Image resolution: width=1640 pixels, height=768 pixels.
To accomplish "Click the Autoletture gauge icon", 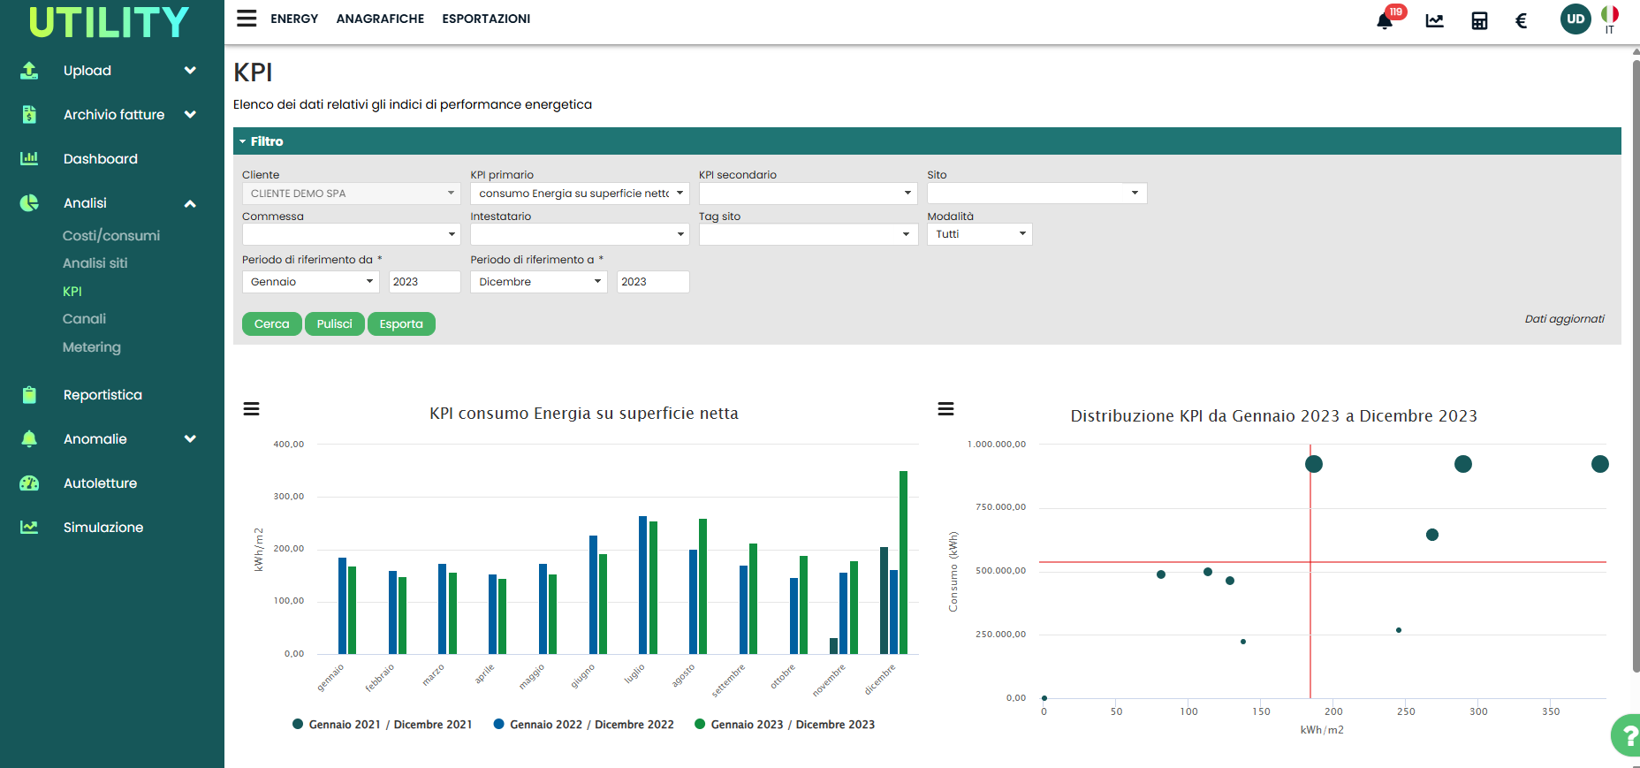I will click(29, 483).
